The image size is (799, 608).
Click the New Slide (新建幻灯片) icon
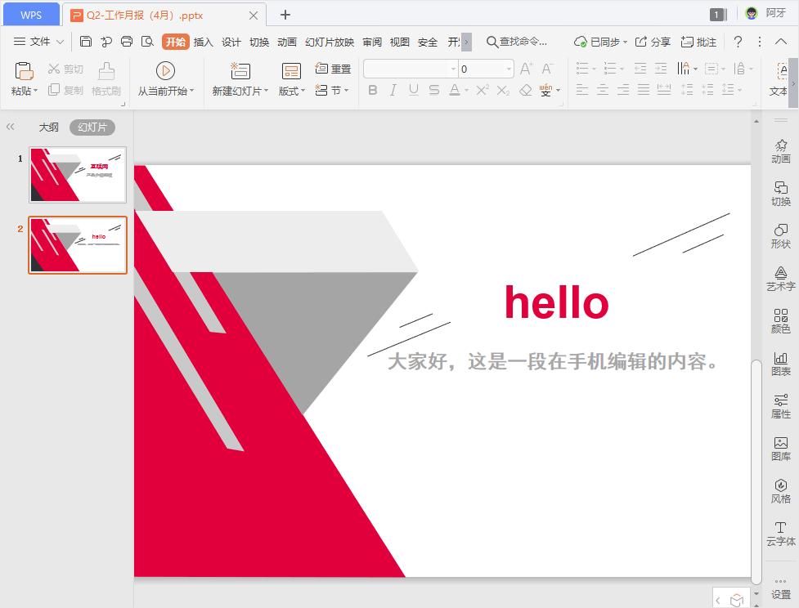[x=240, y=71]
